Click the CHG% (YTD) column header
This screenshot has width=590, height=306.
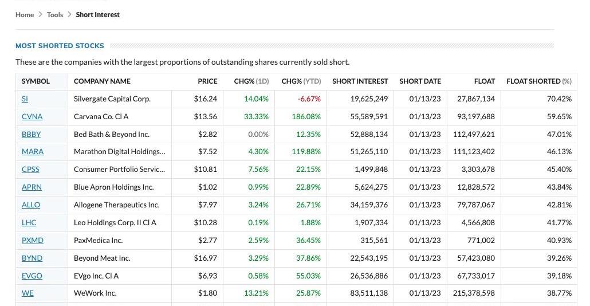coord(301,81)
